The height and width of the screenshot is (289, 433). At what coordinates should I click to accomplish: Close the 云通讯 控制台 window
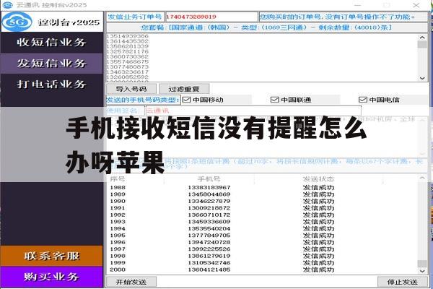pos(416,5)
